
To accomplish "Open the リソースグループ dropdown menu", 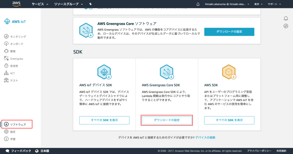I will pos(68,4).
